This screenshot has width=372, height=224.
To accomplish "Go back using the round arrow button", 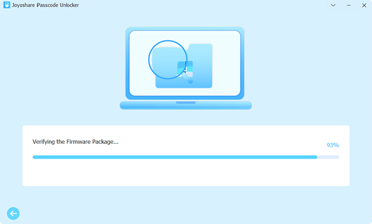I will [13, 213].
